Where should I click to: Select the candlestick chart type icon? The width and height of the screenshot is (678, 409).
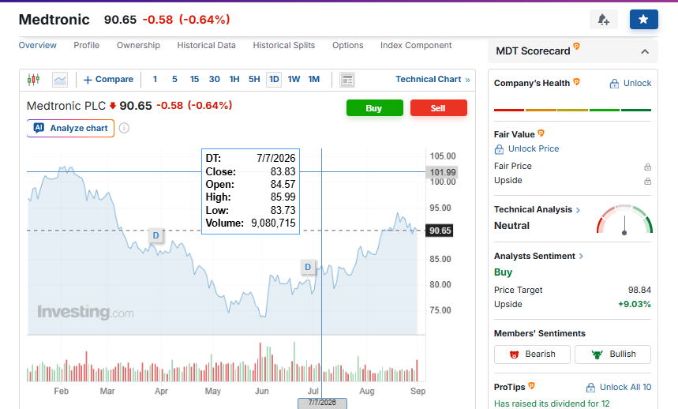pos(33,80)
